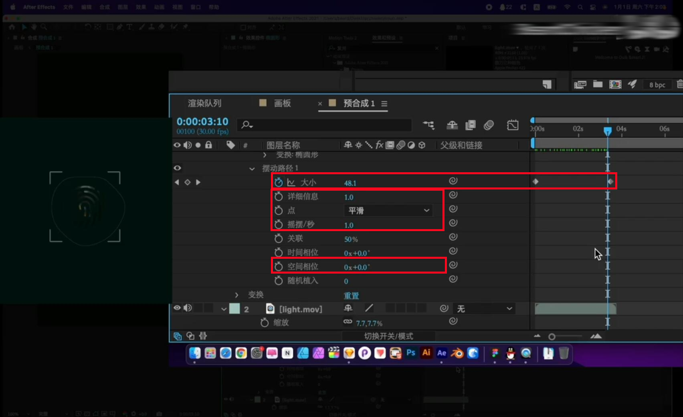Open the After Effects menu
683x417 pixels.
[x=39, y=7]
